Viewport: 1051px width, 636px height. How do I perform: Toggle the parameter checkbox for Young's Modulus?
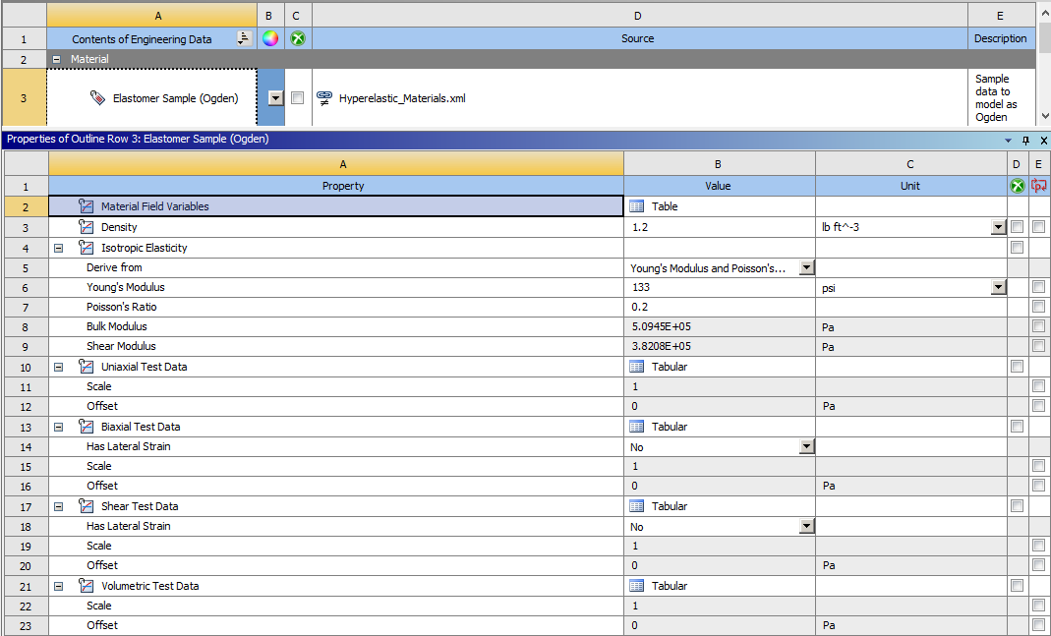coord(1039,287)
